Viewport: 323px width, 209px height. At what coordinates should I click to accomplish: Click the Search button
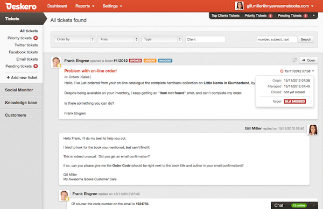[306, 39]
